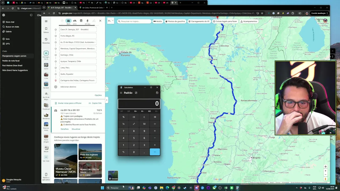Screen dimensions: 340x191
Task: Click the Hotéis filter chip
Action: 158,21
